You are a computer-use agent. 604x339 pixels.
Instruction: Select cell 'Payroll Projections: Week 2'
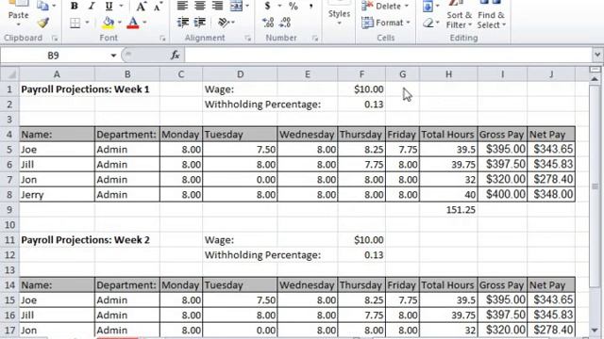point(85,240)
